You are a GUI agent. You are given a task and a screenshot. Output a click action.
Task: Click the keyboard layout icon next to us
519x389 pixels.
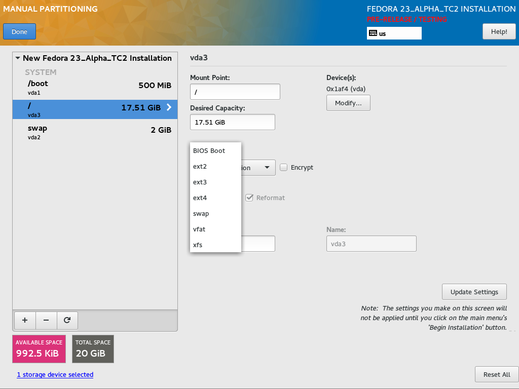tap(373, 33)
